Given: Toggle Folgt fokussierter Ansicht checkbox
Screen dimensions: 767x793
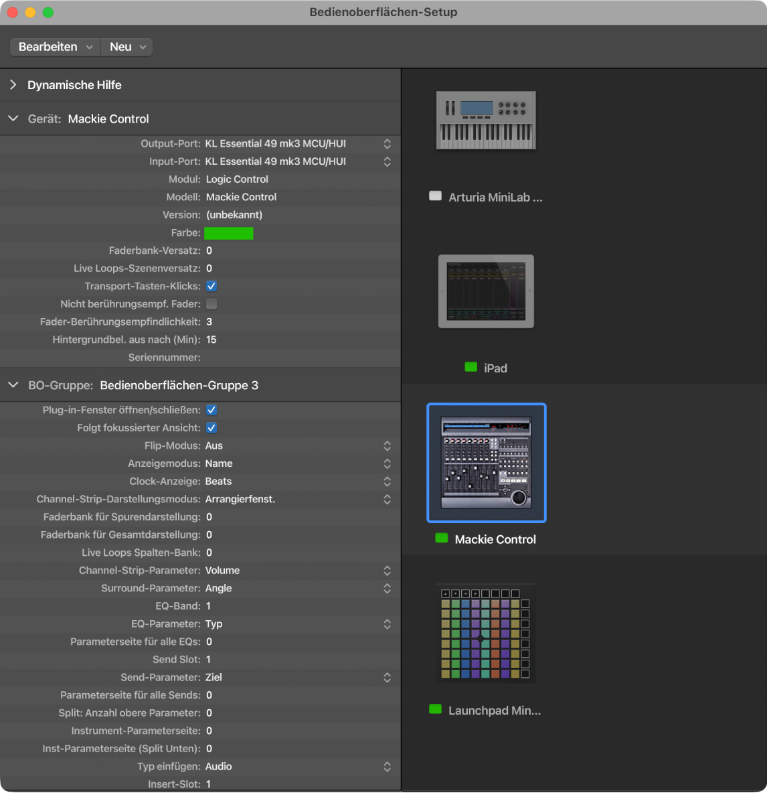Looking at the screenshot, I should coord(211,428).
